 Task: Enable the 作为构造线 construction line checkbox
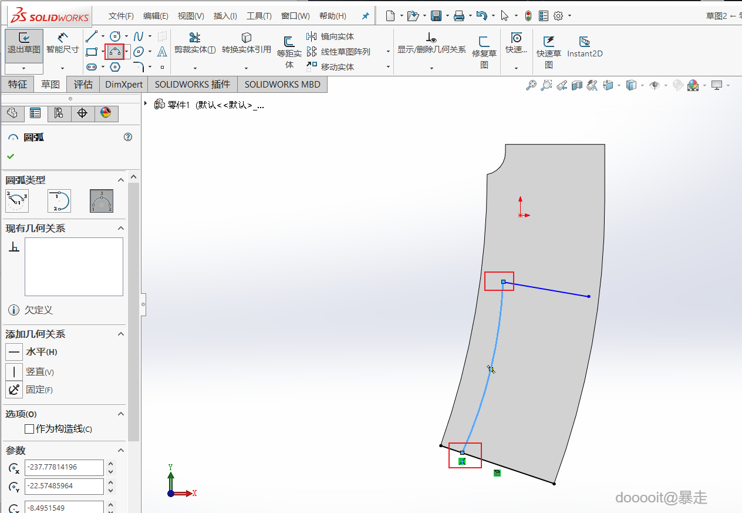tap(29, 429)
